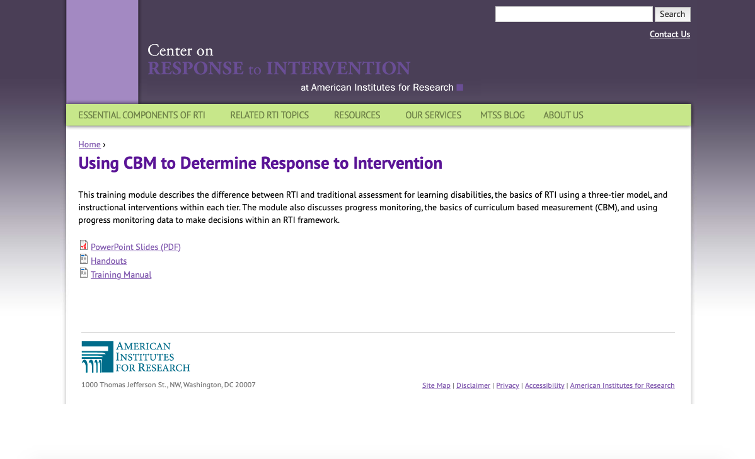Image resolution: width=755 pixels, height=459 pixels.
Task: Open the Disclaimer footer link
Action: point(473,385)
